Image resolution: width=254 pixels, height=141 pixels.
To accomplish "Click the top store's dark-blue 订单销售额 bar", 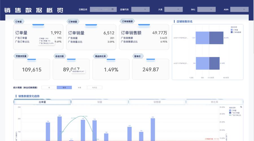I will pyautogui.click(x=216, y=38).
